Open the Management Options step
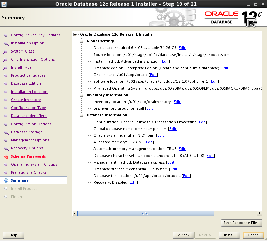The height and width of the screenshot is (241, 267). (30, 140)
